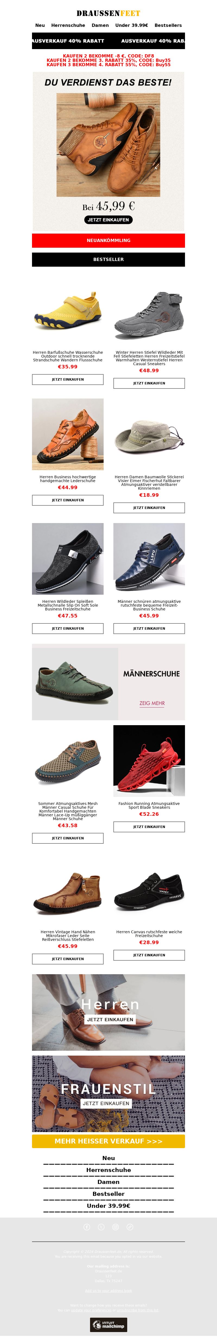Open the yellow barefoot water shoe image
Viewport: 217px width, 1341px height.
(x=68, y=311)
